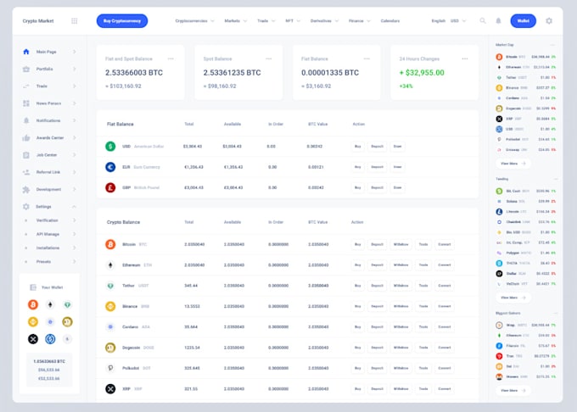Click the + $32,955.00 change value
Viewport: 577px width, 412px height.
(x=422, y=73)
